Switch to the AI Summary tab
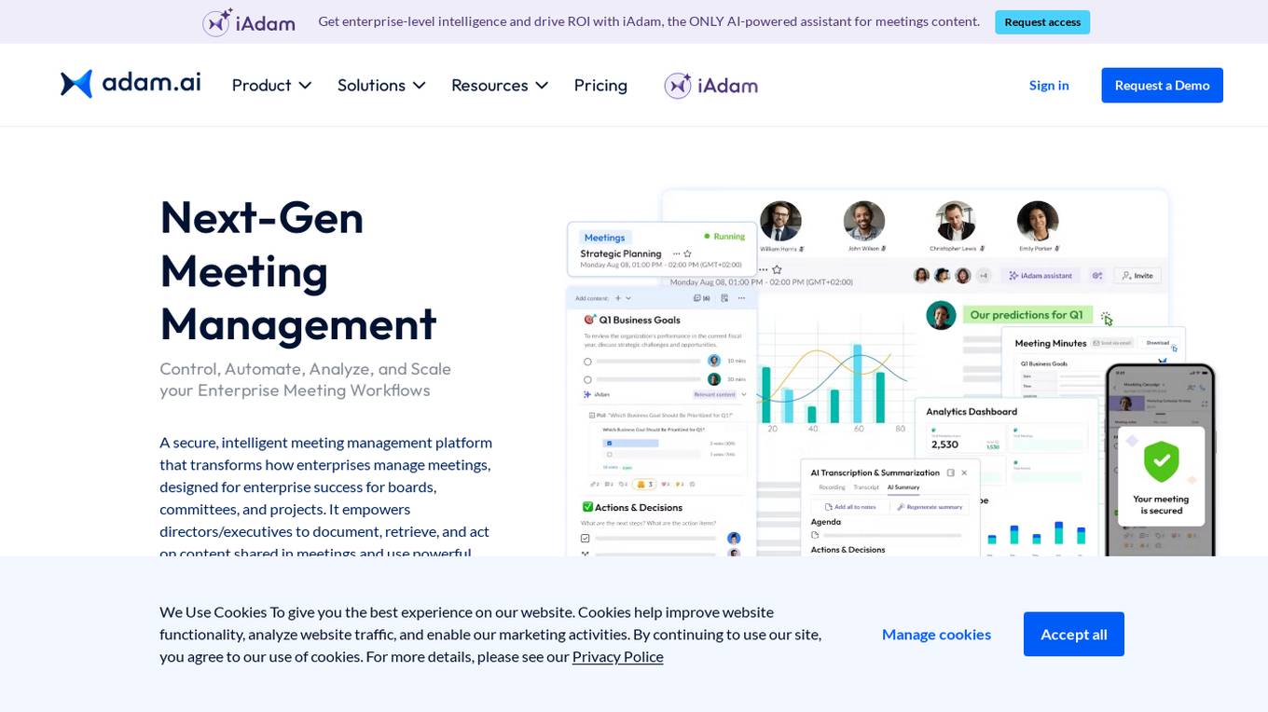This screenshot has width=1268, height=712. pos(903,487)
